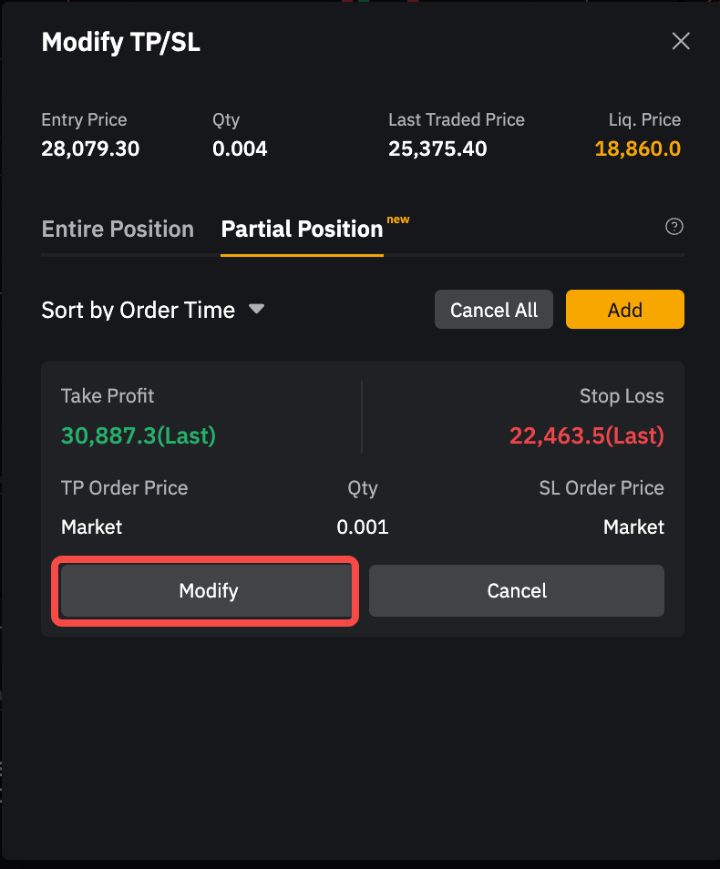Click the orange Liq. Price value 18,860.0
This screenshot has height=869, width=720.
637,148
